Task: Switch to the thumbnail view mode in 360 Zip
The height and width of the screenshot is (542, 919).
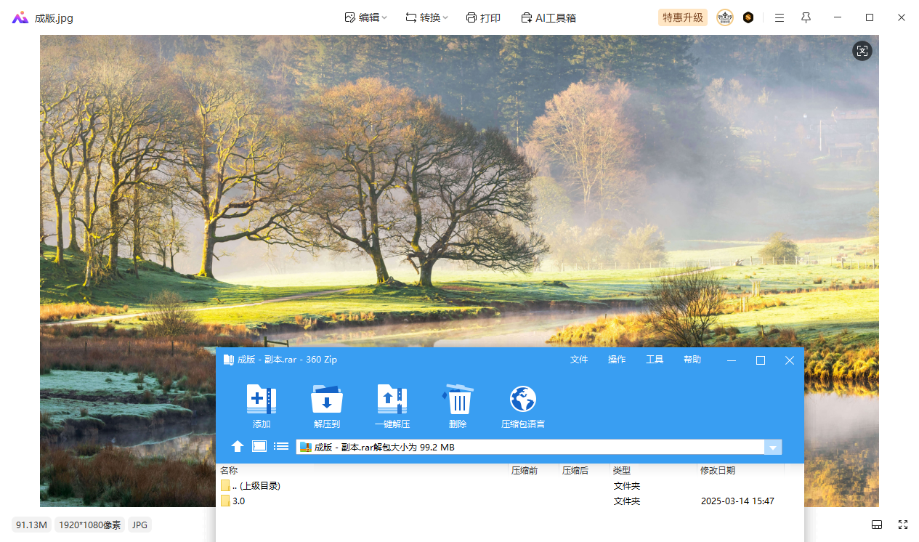Action: pyautogui.click(x=259, y=446)
